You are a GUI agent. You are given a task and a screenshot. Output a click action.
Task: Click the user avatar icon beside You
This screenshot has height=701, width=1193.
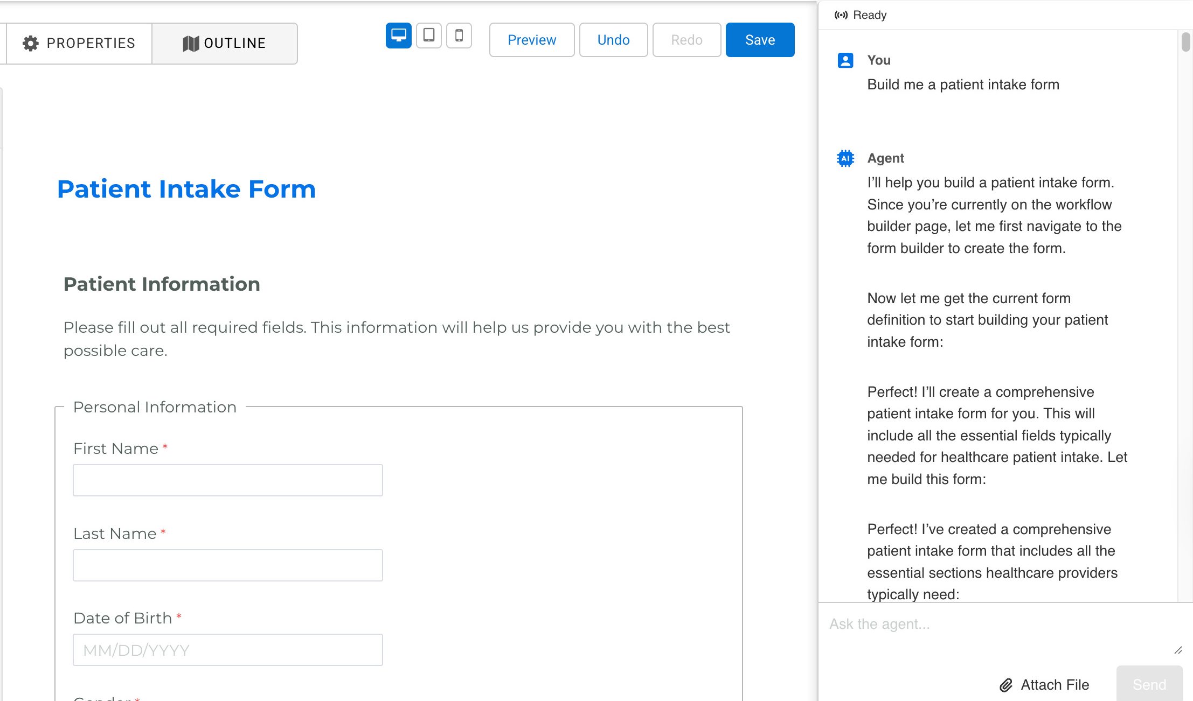(845, 60)
